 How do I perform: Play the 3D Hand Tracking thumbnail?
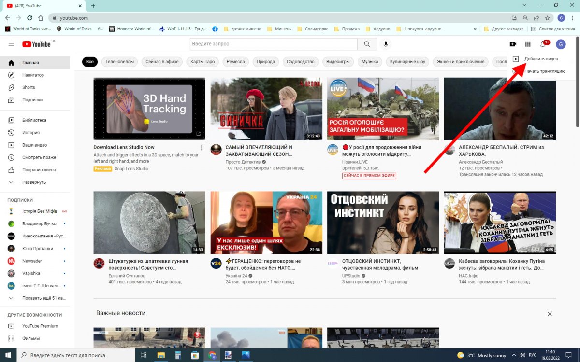pyautogui.click(x=149, y=109)
